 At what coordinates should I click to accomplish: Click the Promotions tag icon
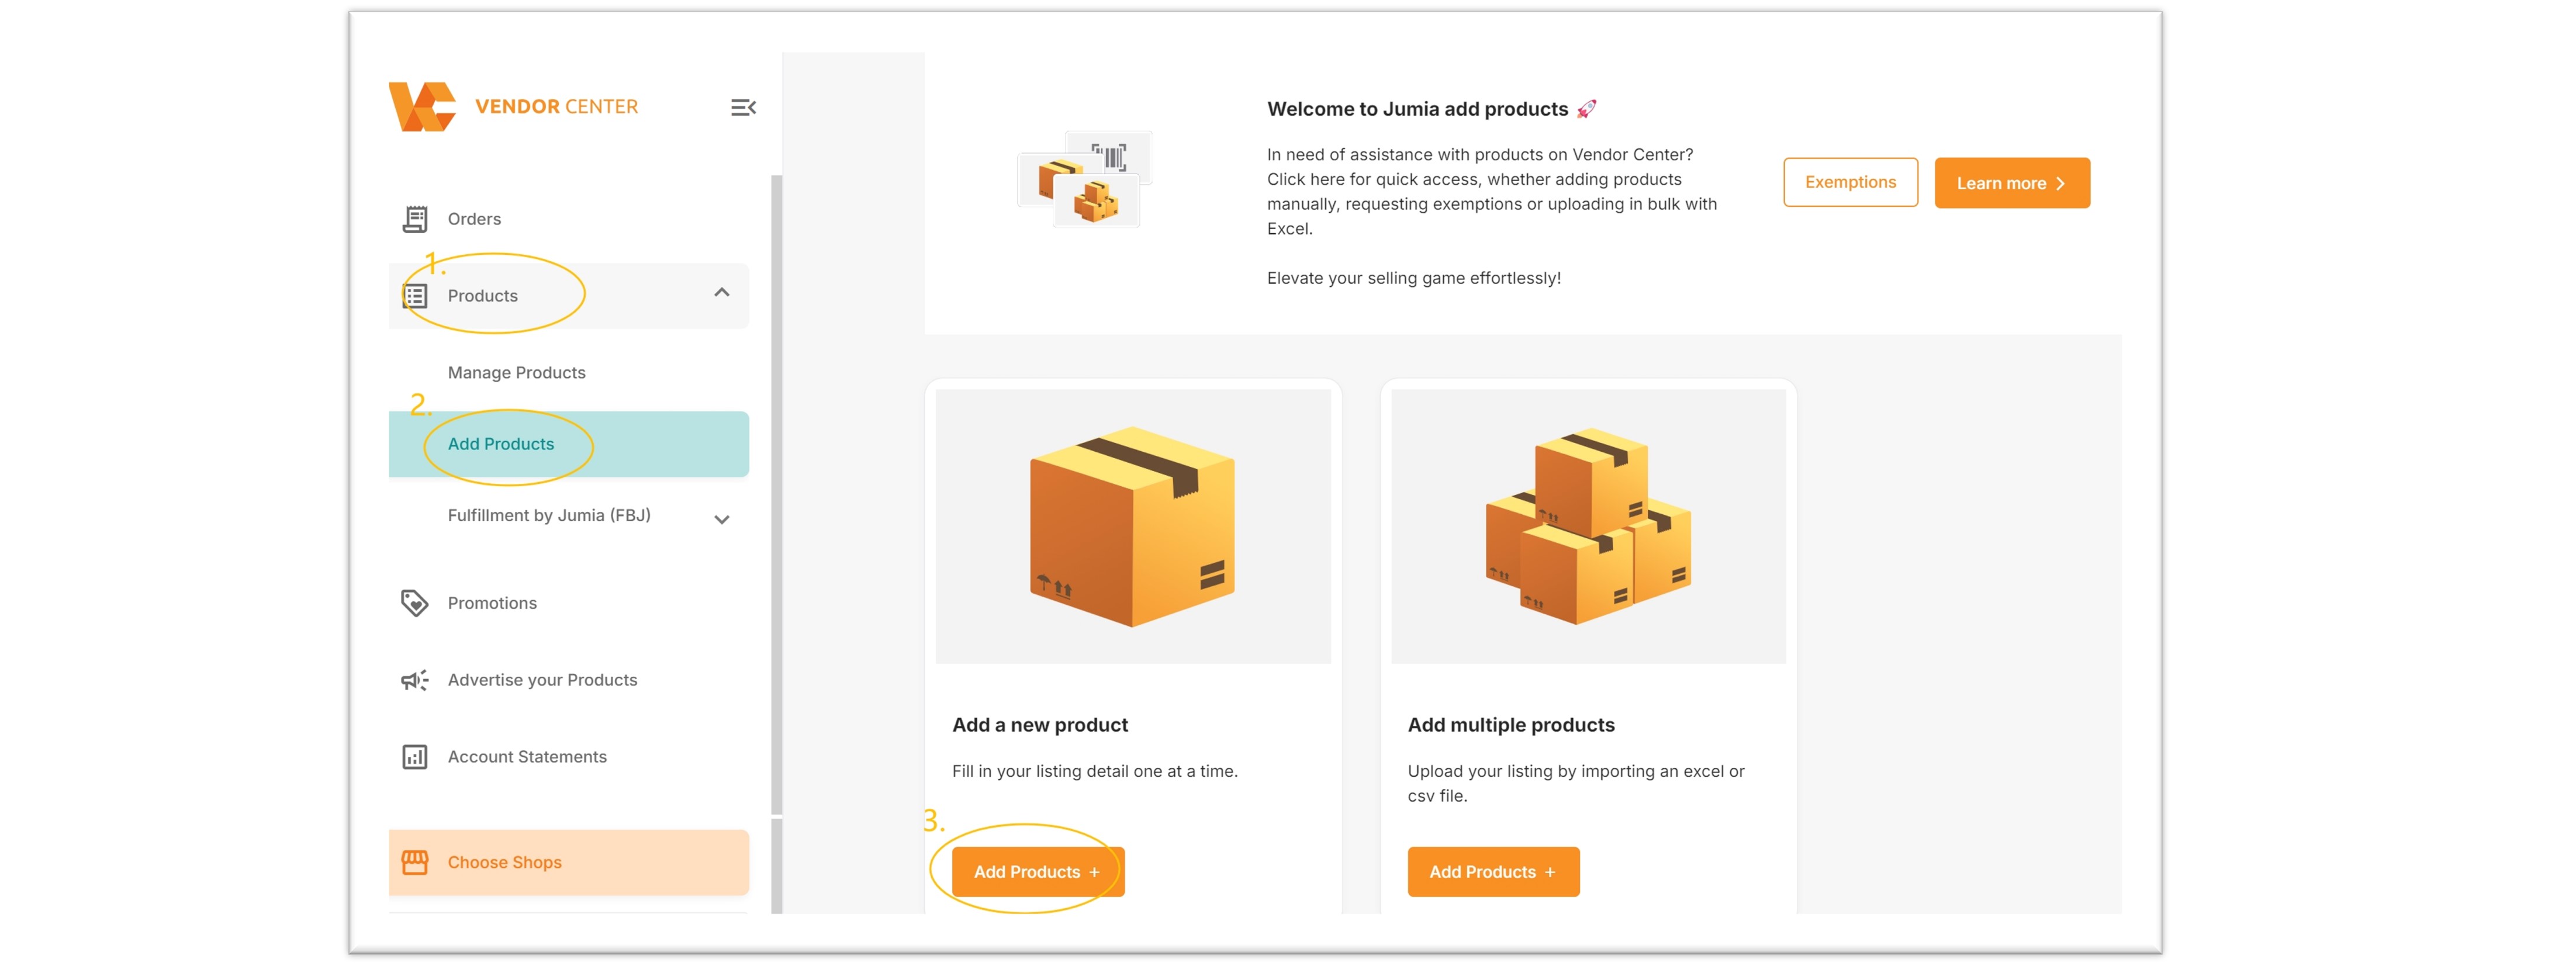click(x=415, y=603)
